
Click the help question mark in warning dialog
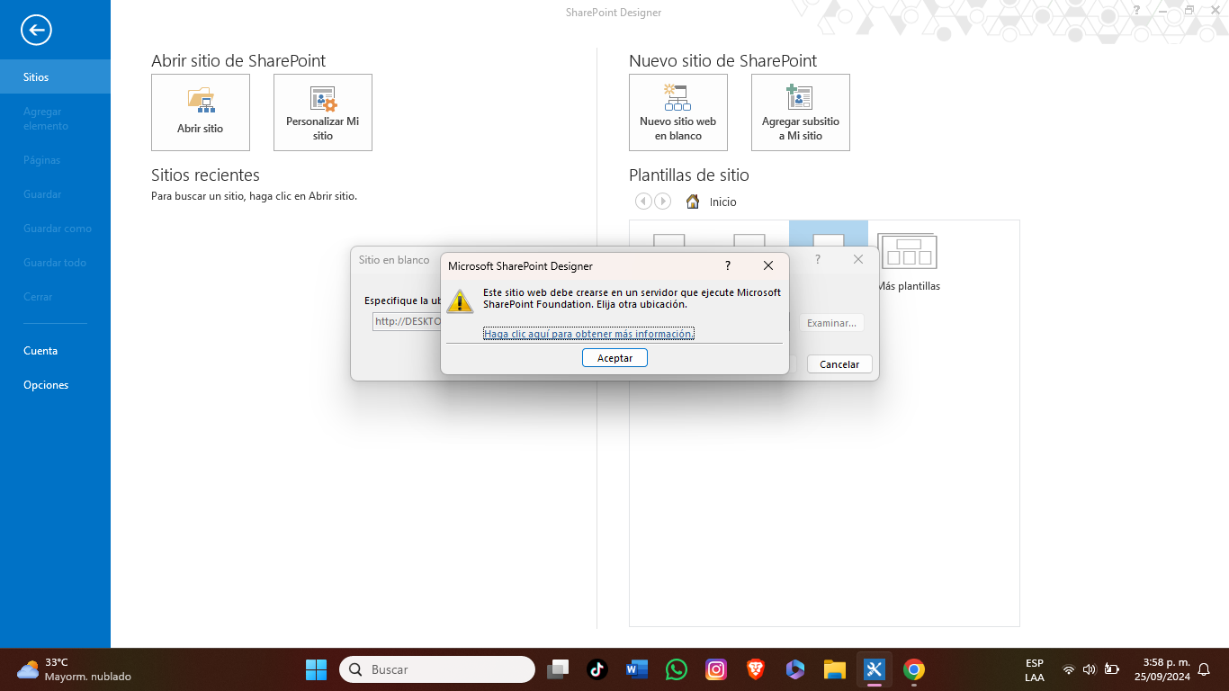point(728,265)
